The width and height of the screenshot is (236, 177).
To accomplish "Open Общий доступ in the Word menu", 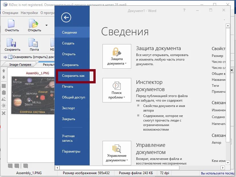I will click(x=72, y=97).
